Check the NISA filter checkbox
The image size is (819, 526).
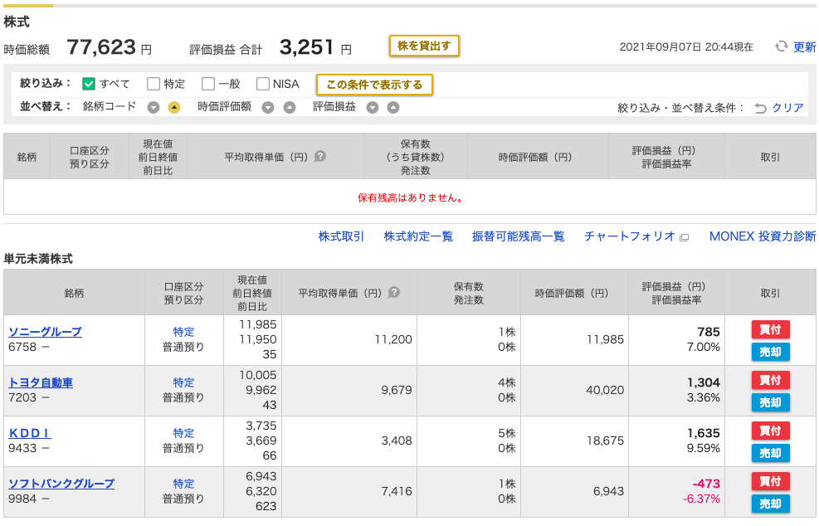pos(263,84)
